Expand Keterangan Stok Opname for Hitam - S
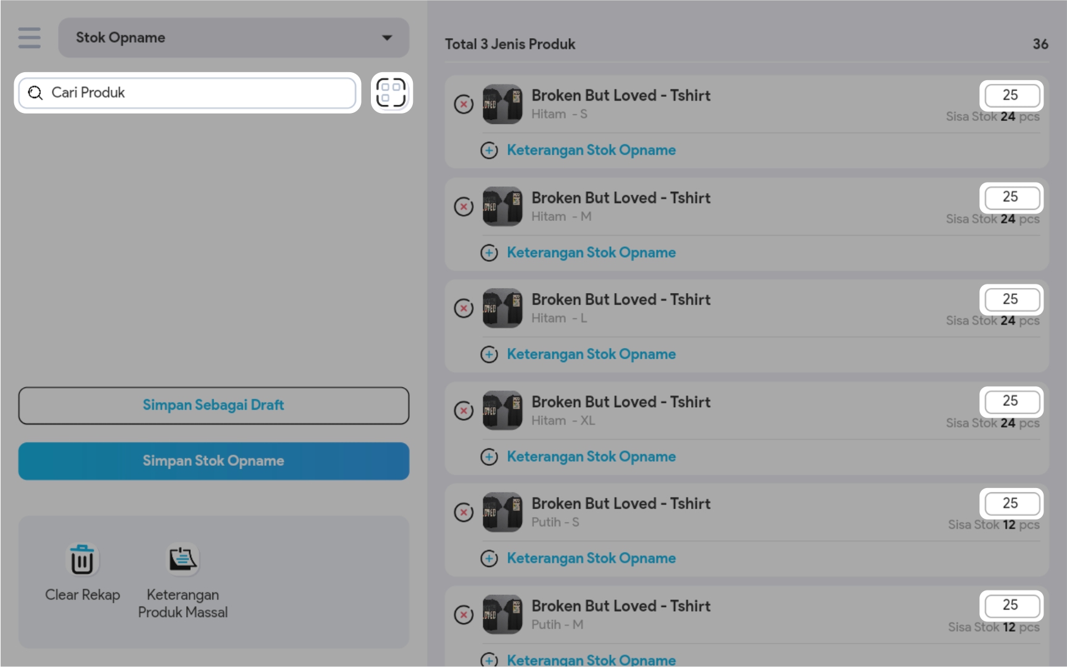The height and width of the screenshot is (667, 1067). point(591,150)
